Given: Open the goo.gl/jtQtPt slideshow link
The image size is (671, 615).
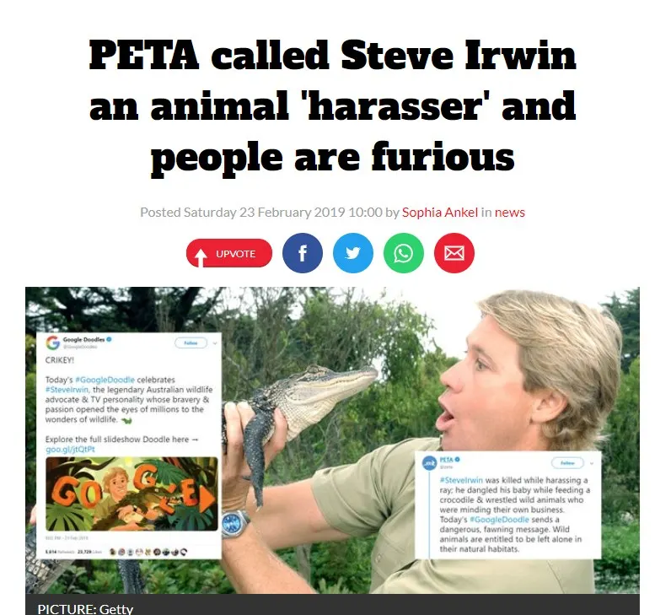Looking at the screenshot, I should [x=70, y=450].
